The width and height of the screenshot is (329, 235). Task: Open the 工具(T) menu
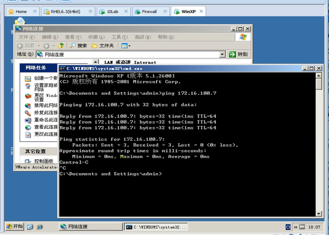[119, 37]
